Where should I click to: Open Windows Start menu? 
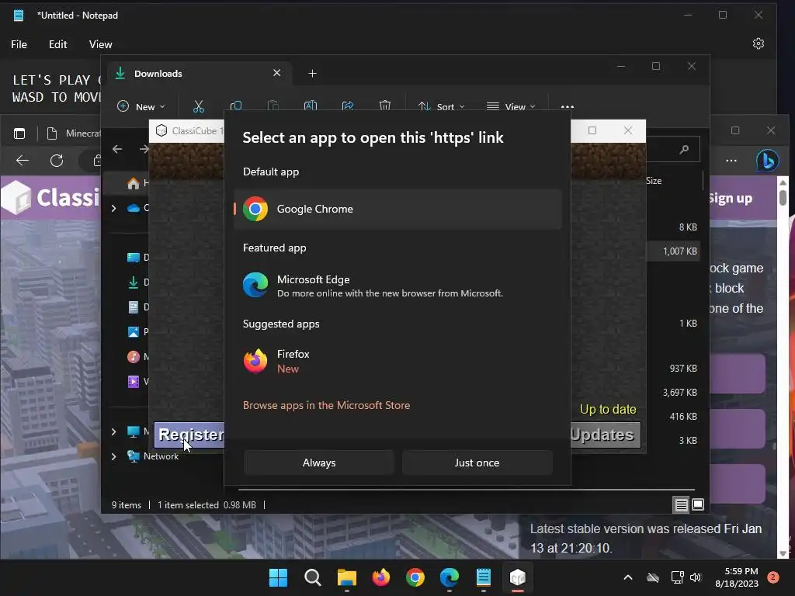pos(278,577)
